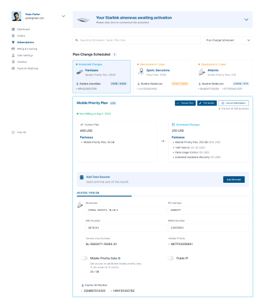The height and width of the screenshot is (308, 264).
Task: Click the sailboat icon beside Nickname
Action: coord(80,205)
